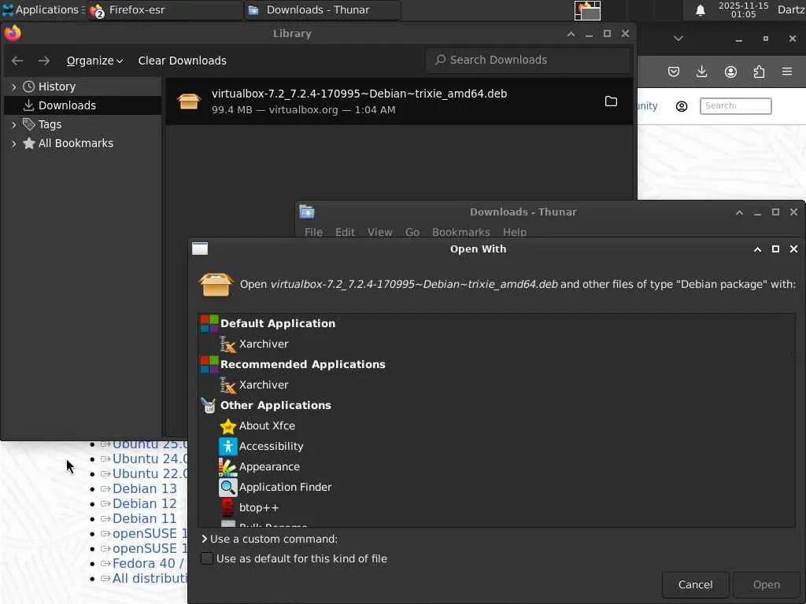Viewport: 806px width, 604px height.
Task: Expand the History tree node
Action: click(x=14, y=87)
